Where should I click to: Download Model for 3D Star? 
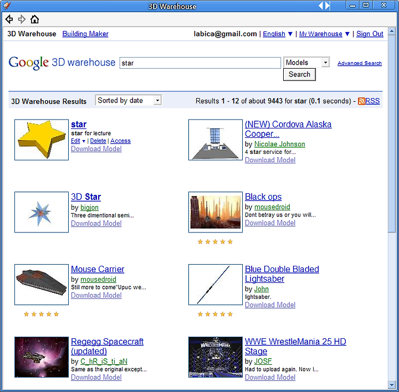(x=96, y=223)
